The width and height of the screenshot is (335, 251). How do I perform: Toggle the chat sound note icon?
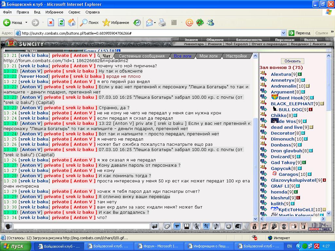tap(216, 226)
